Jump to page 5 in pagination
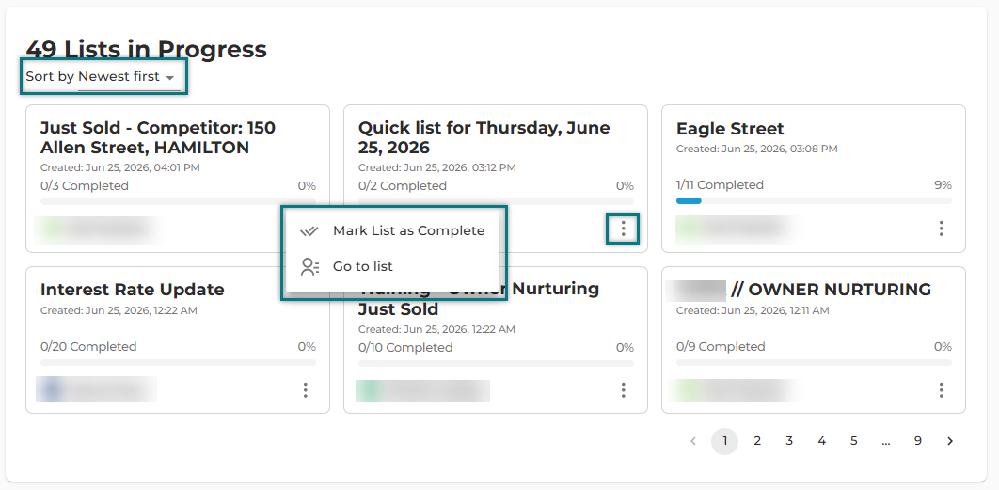The height and width of the screenshot is (490, 999). (x=854, y=441)
